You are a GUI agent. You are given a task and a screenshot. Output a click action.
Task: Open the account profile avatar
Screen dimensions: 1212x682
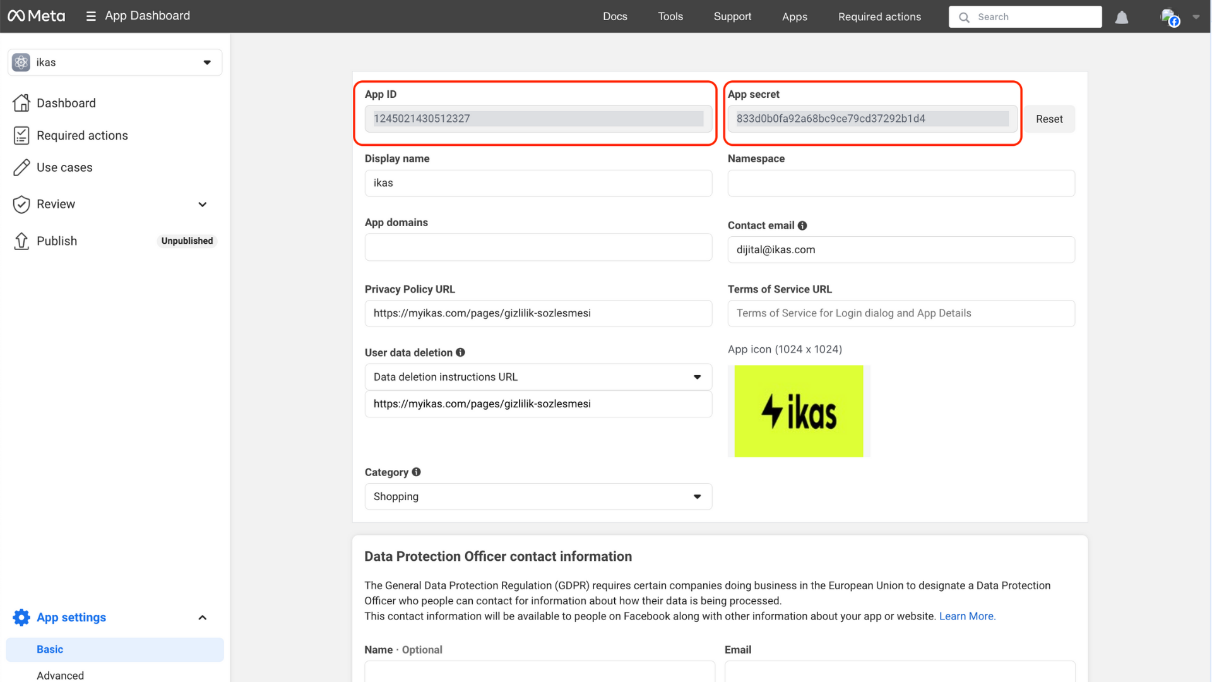[x=1170, y=17]
